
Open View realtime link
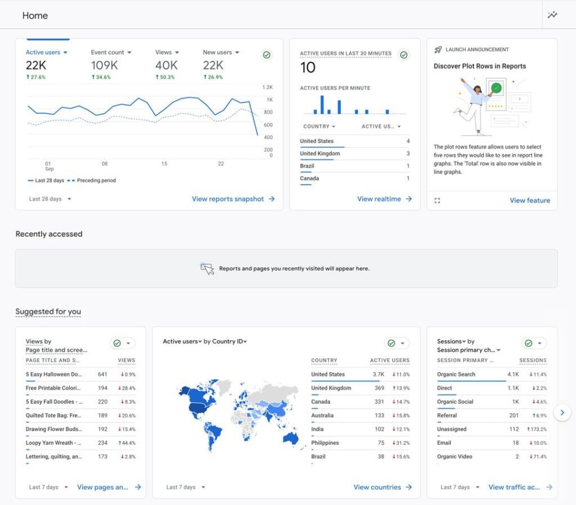click(385, 199)
